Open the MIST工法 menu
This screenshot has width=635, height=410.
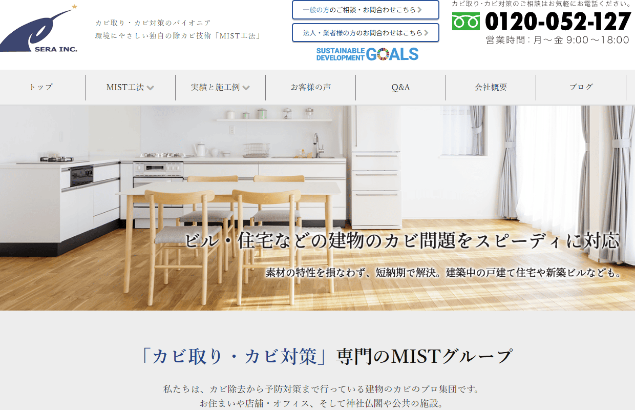130,87
